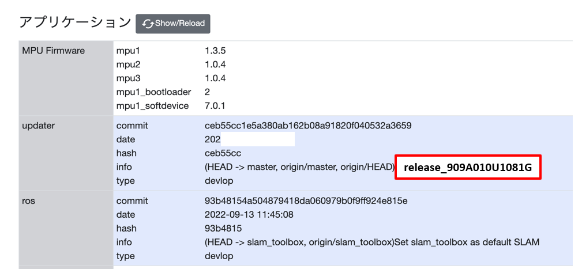Click the updater commit hash starting ceb55cc1
Screen dimensions: 582x269
[307, 126]
